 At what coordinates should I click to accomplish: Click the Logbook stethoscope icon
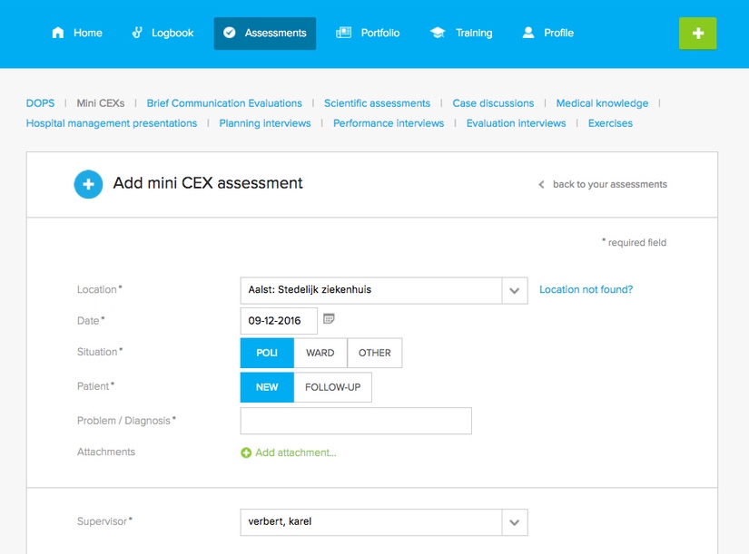point(137,33)
